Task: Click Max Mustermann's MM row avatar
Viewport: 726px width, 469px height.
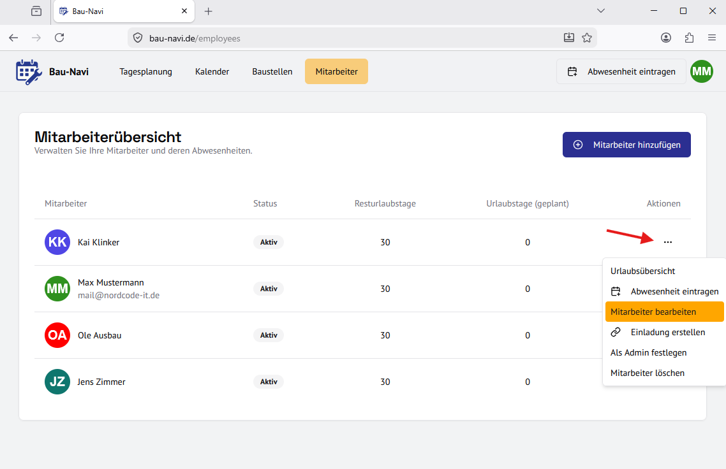Action: (x=57, y=289)
